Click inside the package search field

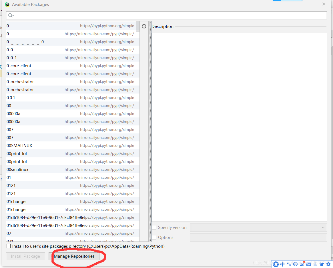[166, 15]
